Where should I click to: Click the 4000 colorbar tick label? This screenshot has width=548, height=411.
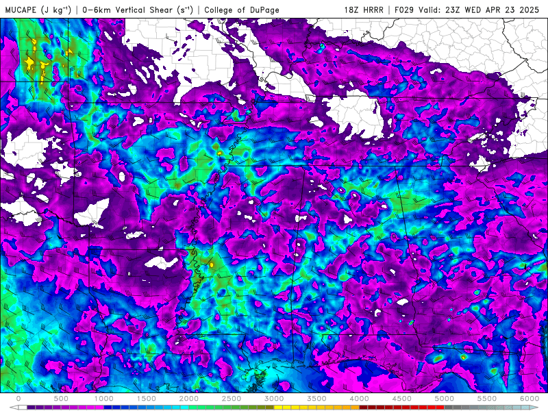pyautogui.click(x=360, y=399)
